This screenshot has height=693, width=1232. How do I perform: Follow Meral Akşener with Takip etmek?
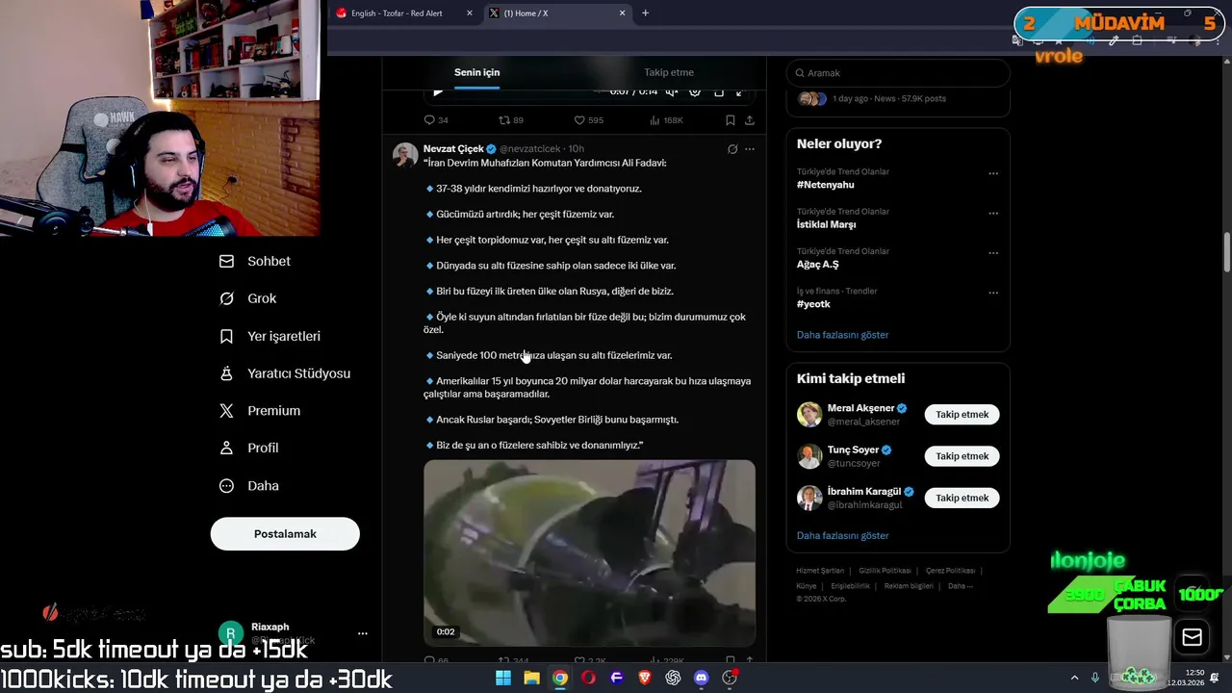[x=962, y=415]
